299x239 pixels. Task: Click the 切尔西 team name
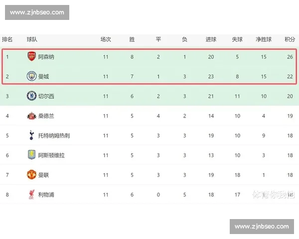click(x=46, y=96)
